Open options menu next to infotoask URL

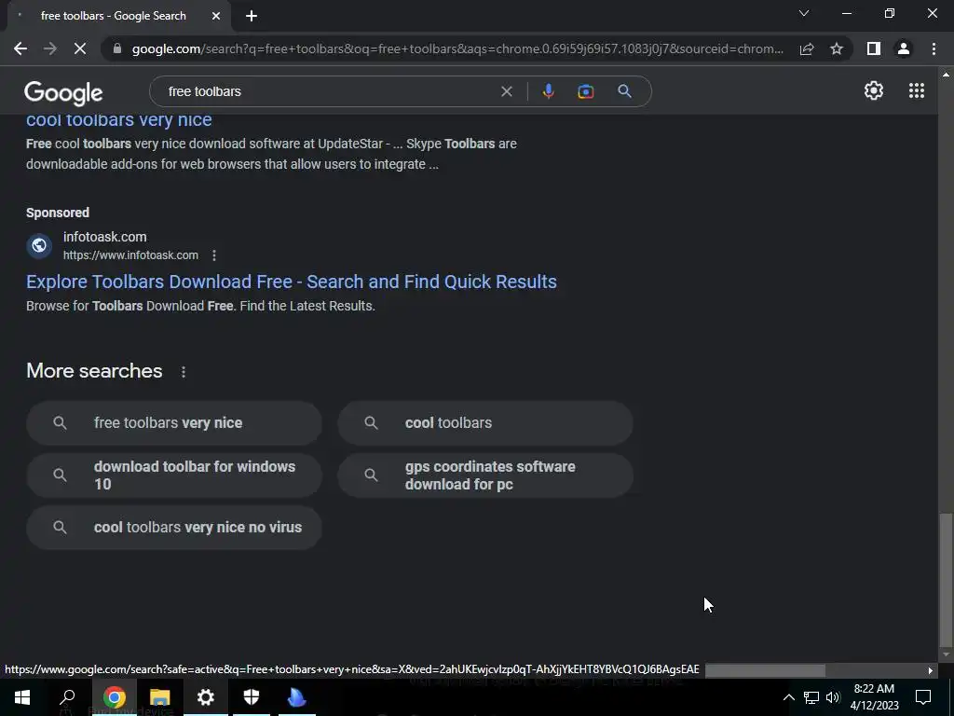click(x=213, y=255)
